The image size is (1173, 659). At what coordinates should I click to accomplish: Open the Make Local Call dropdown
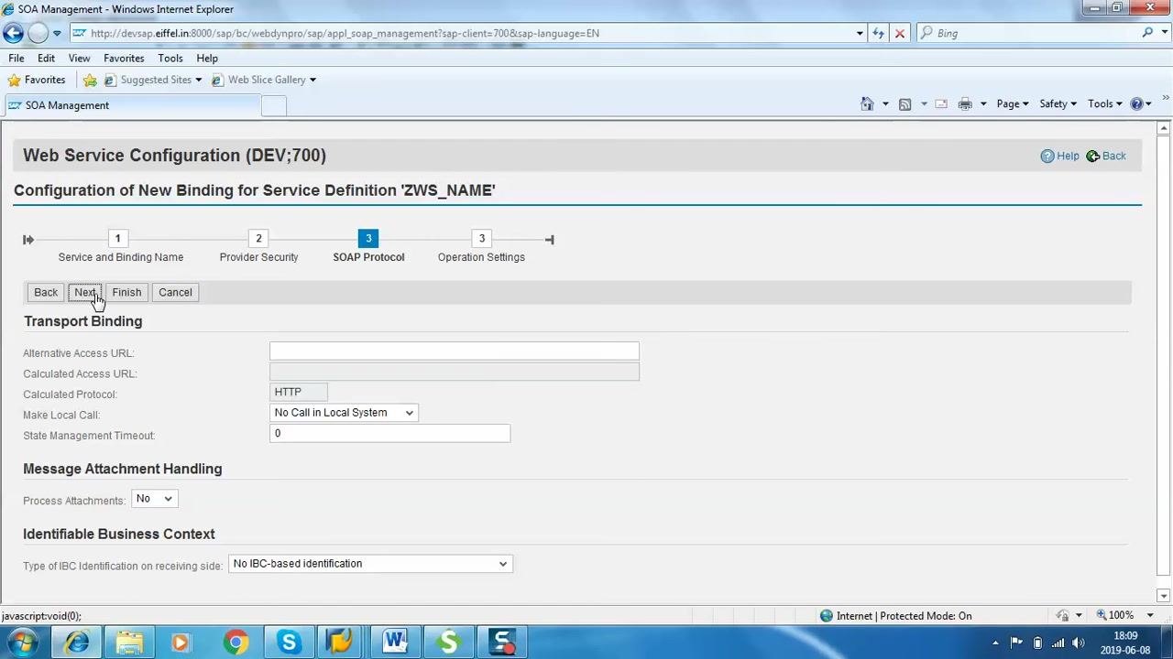(x=344, y=413)
